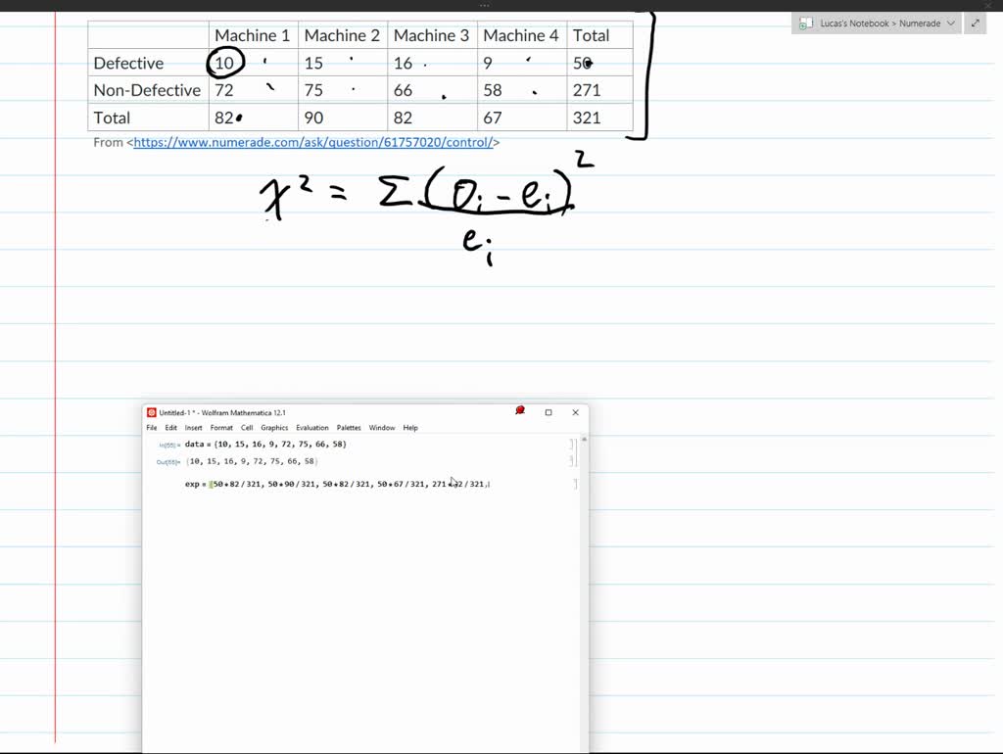This screenshot has width=1003, height=754.
Task: Open Lucas's Notebook > Numerade navigation
Action: click(880, 24)
